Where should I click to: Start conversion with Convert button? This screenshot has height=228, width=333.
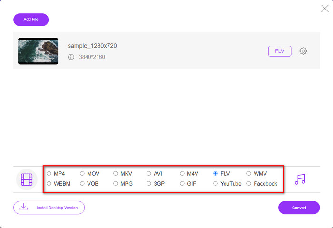[x=299, y=208]
